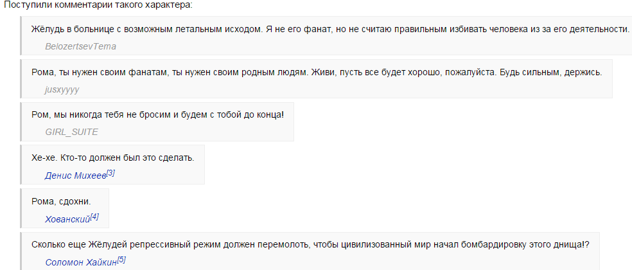Click the jusxyyyy username
Screen dimensions: 632x270
pos(62,89)
